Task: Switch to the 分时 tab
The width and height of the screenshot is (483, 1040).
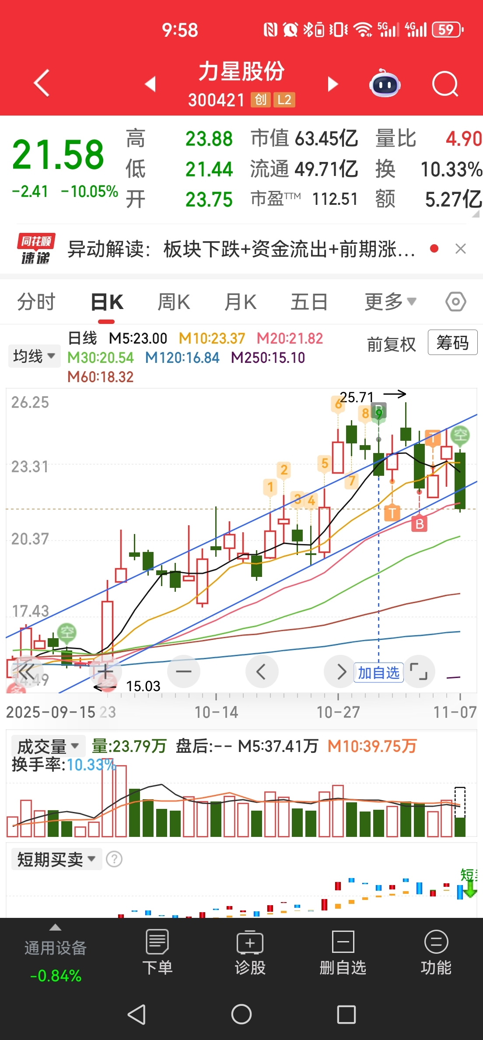Action: point(36,302)
